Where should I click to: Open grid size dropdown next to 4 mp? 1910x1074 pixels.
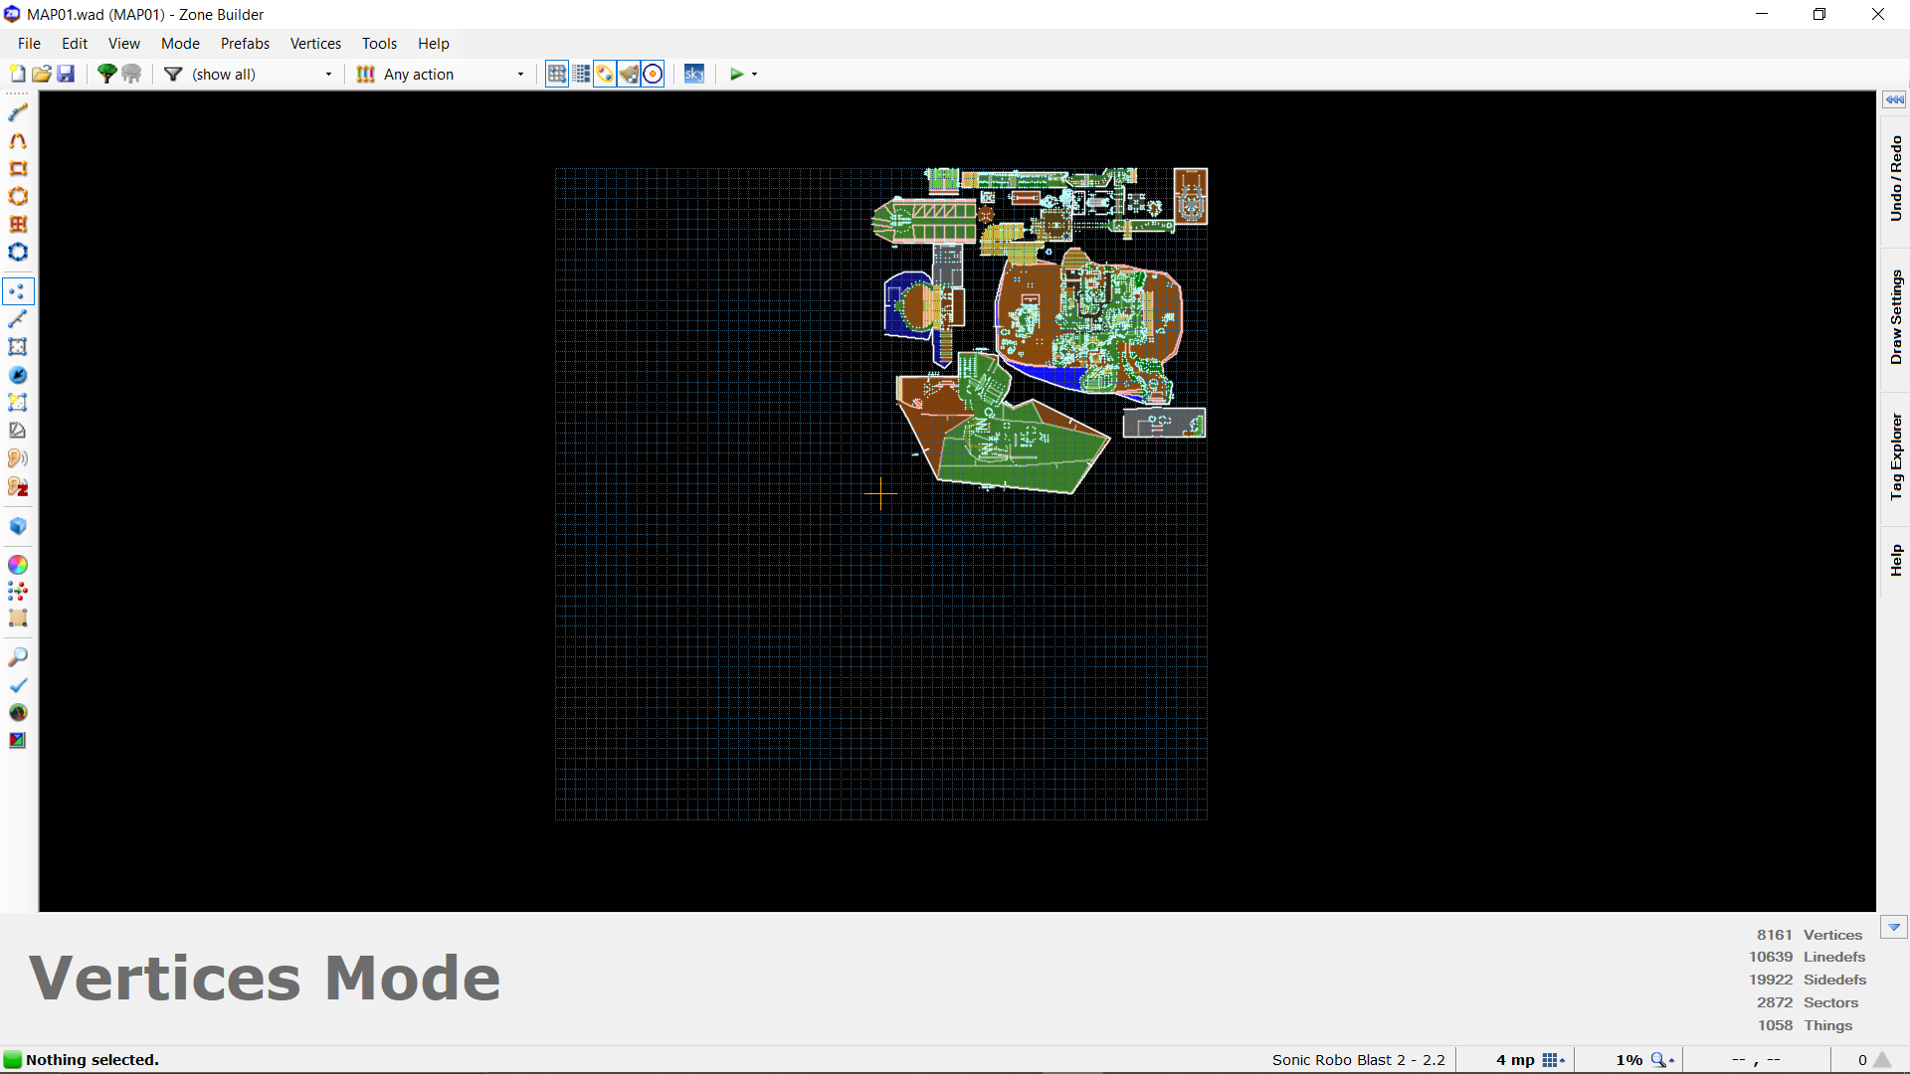coord(1554,1060)
